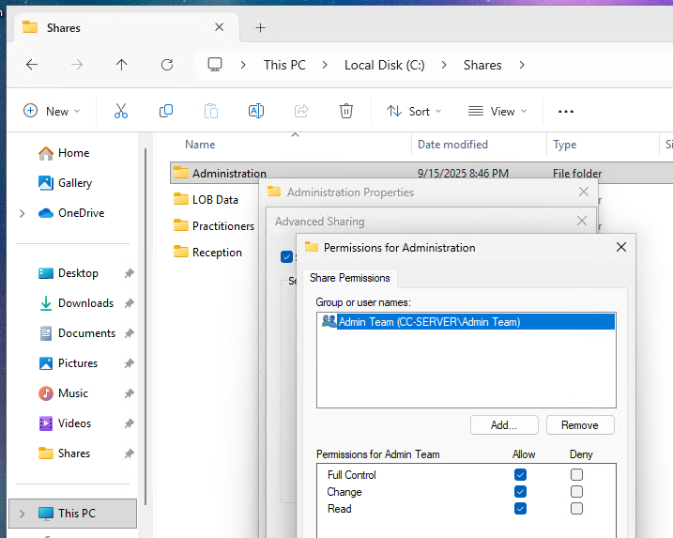Sort by the Name column header
This screenshot has height=538, width=673.
click(200, 145)
